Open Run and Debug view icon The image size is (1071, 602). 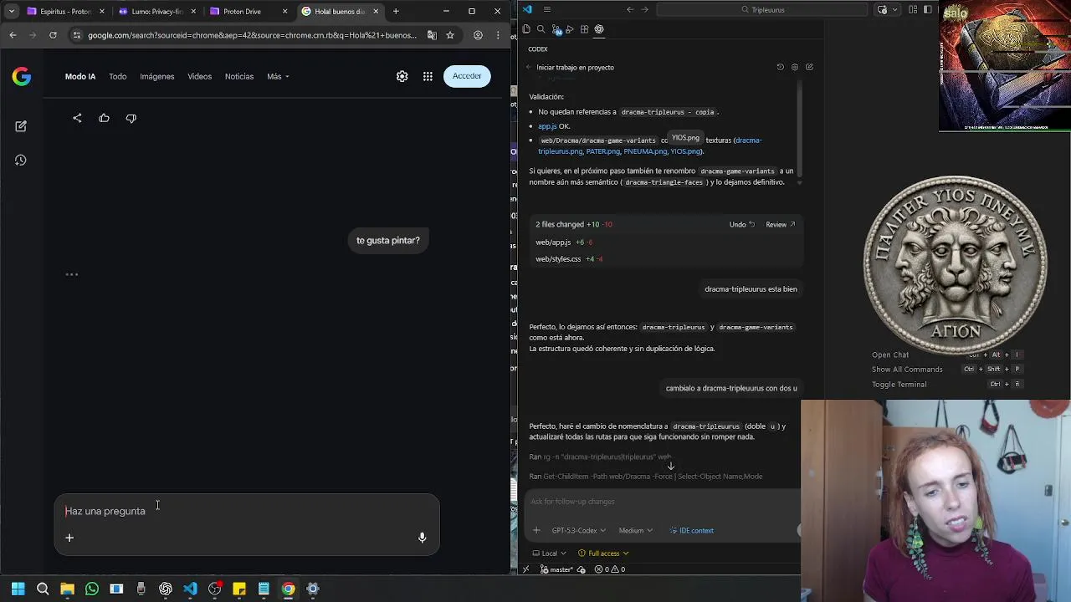(x=570, y=29)
